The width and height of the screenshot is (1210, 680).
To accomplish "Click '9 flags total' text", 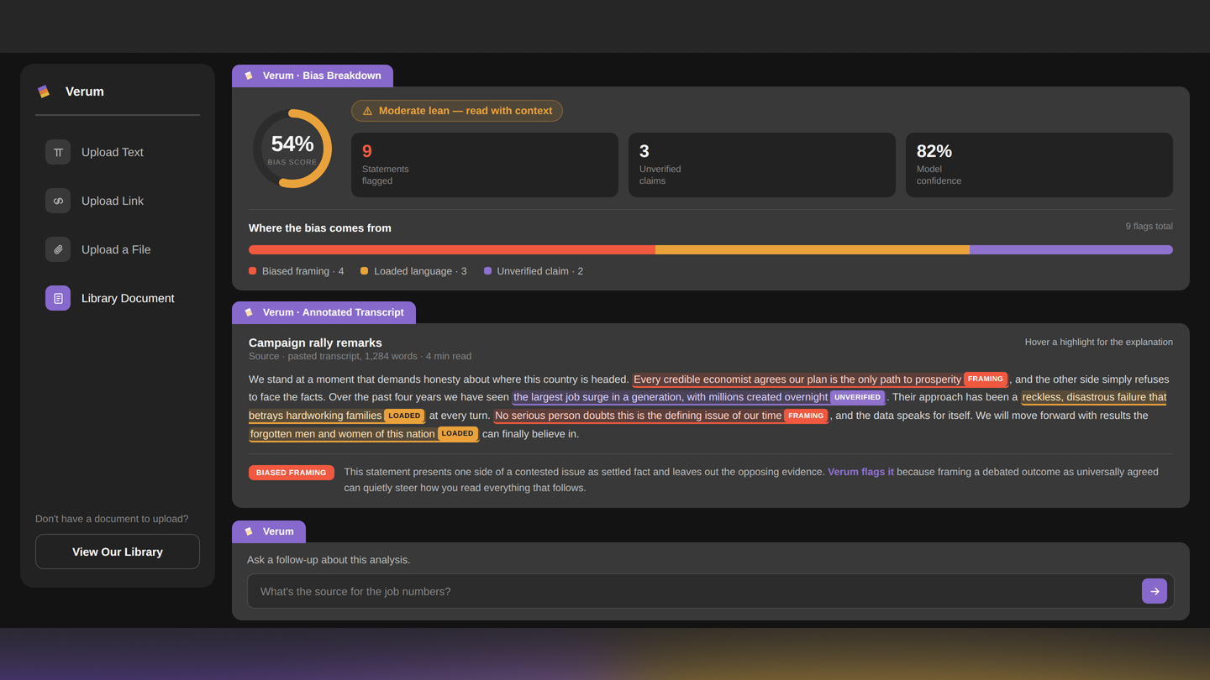I will [1149, 227].
